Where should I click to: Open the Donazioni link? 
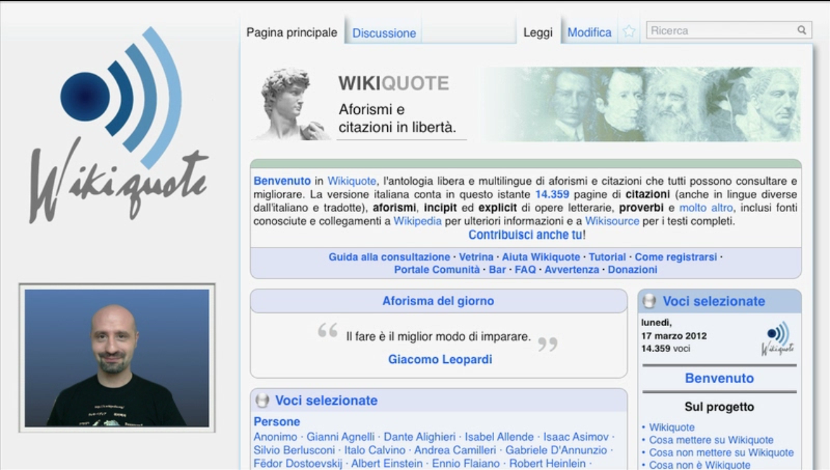pyautogui.click(x=632, y=270)
